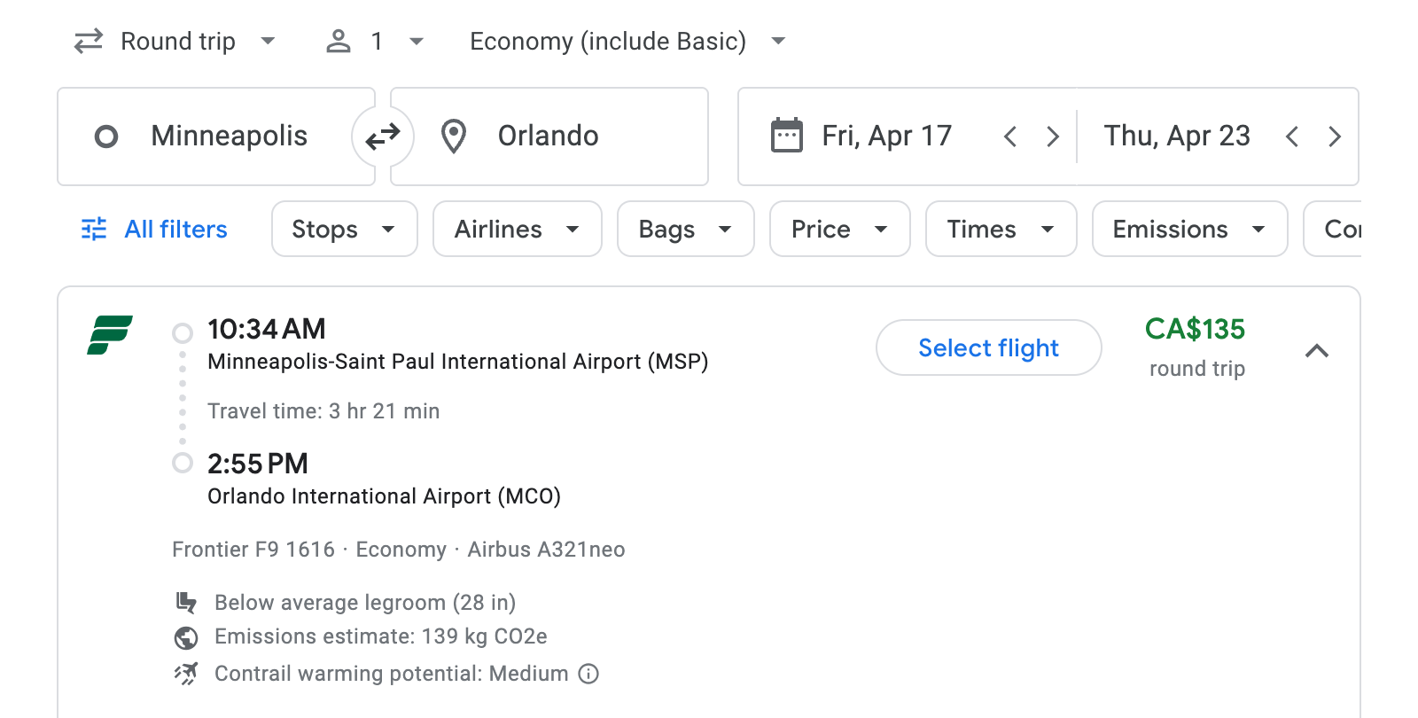Collapse the expanded flight details chevron

tap(1319, 351)
